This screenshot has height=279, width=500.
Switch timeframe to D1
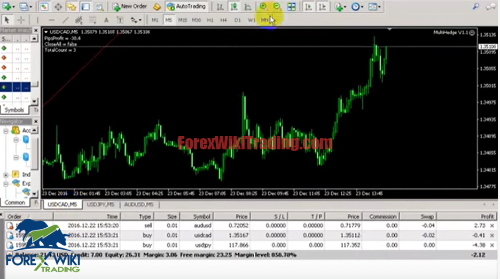pos(238,20)
